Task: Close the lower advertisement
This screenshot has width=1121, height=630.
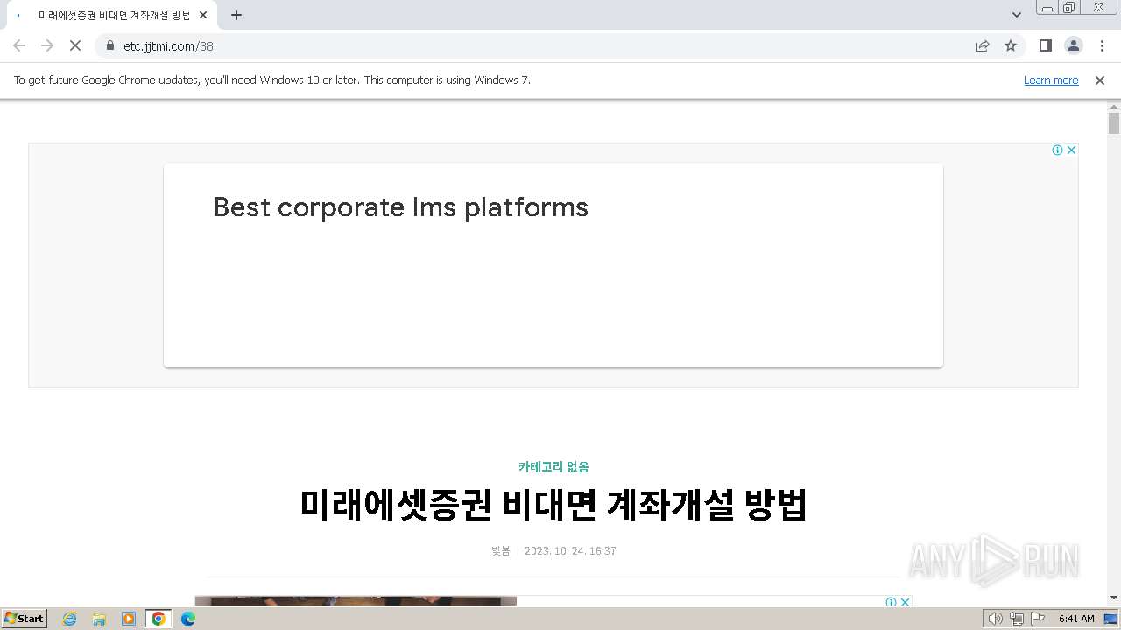Action: tap(905, 602)
